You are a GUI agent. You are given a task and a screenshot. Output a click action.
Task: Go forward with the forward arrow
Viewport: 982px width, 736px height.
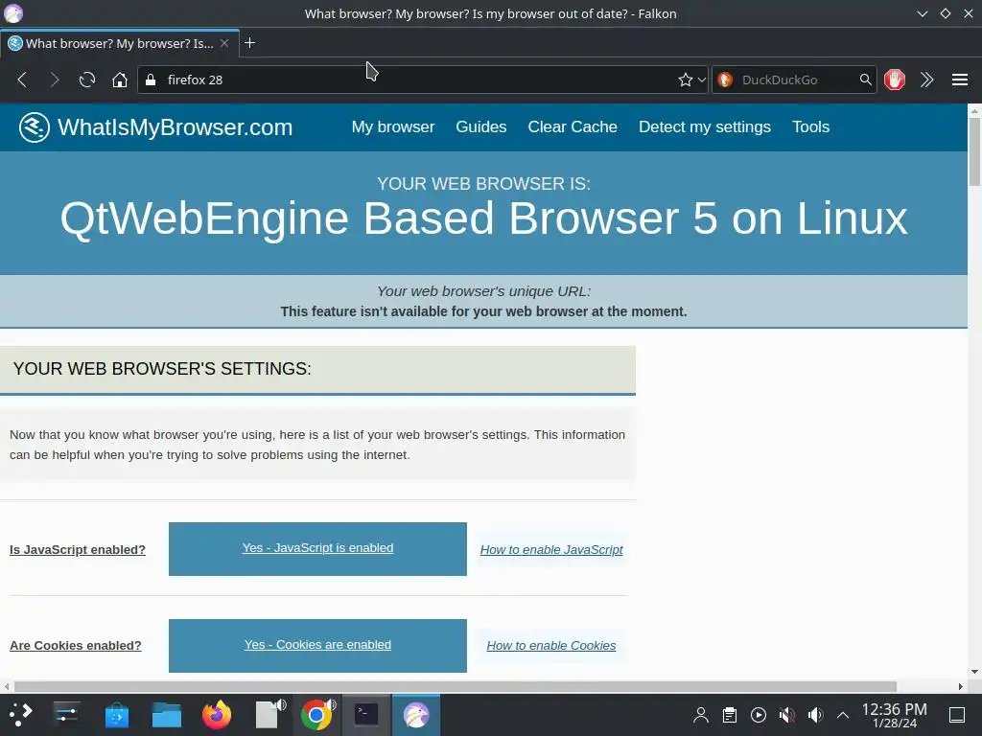(x=55, y=80)
